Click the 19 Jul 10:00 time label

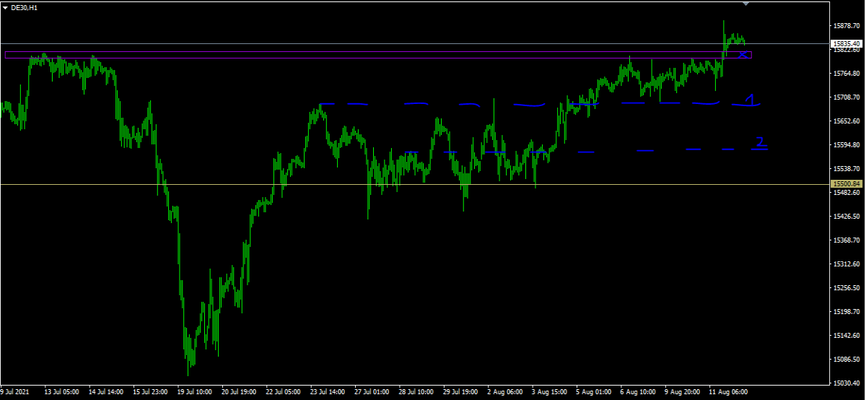195,392
